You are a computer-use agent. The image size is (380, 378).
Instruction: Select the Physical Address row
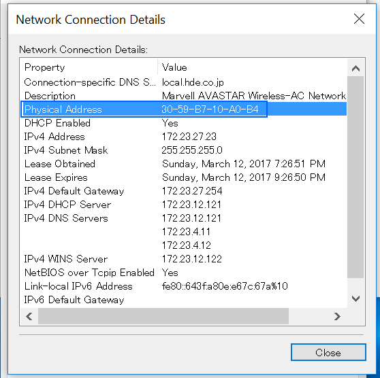[x=184, y=109]
